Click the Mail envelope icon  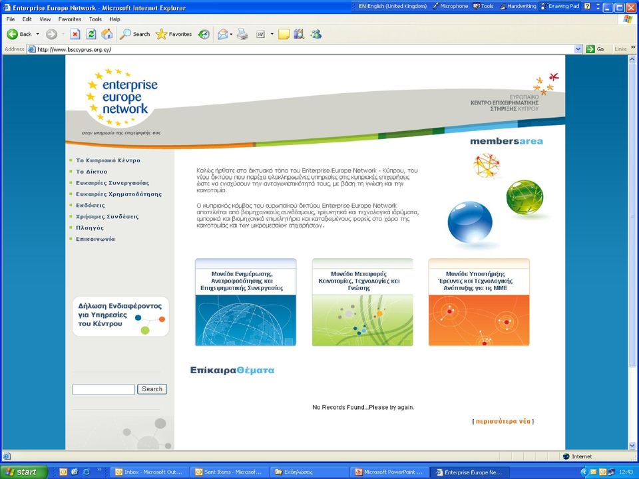pos(222,34)
